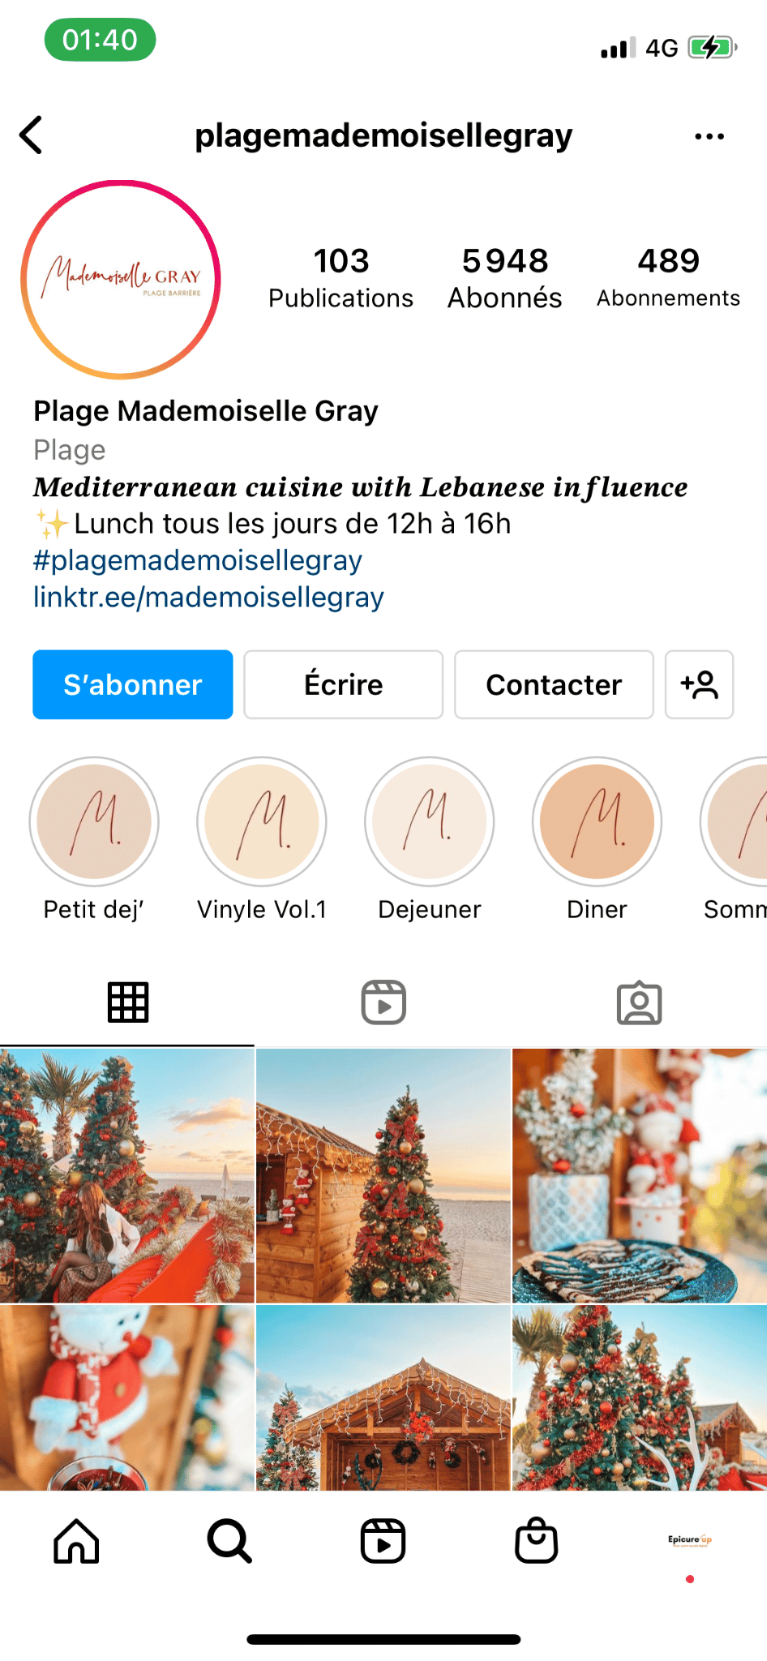The height and width of the screenshot is (1661, 767).
Task: Tap the Écrire message button
Action: click(343, 685)
